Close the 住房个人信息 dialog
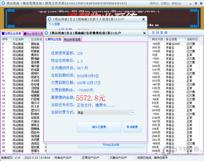The image size is (204, 161). (143, 19)
